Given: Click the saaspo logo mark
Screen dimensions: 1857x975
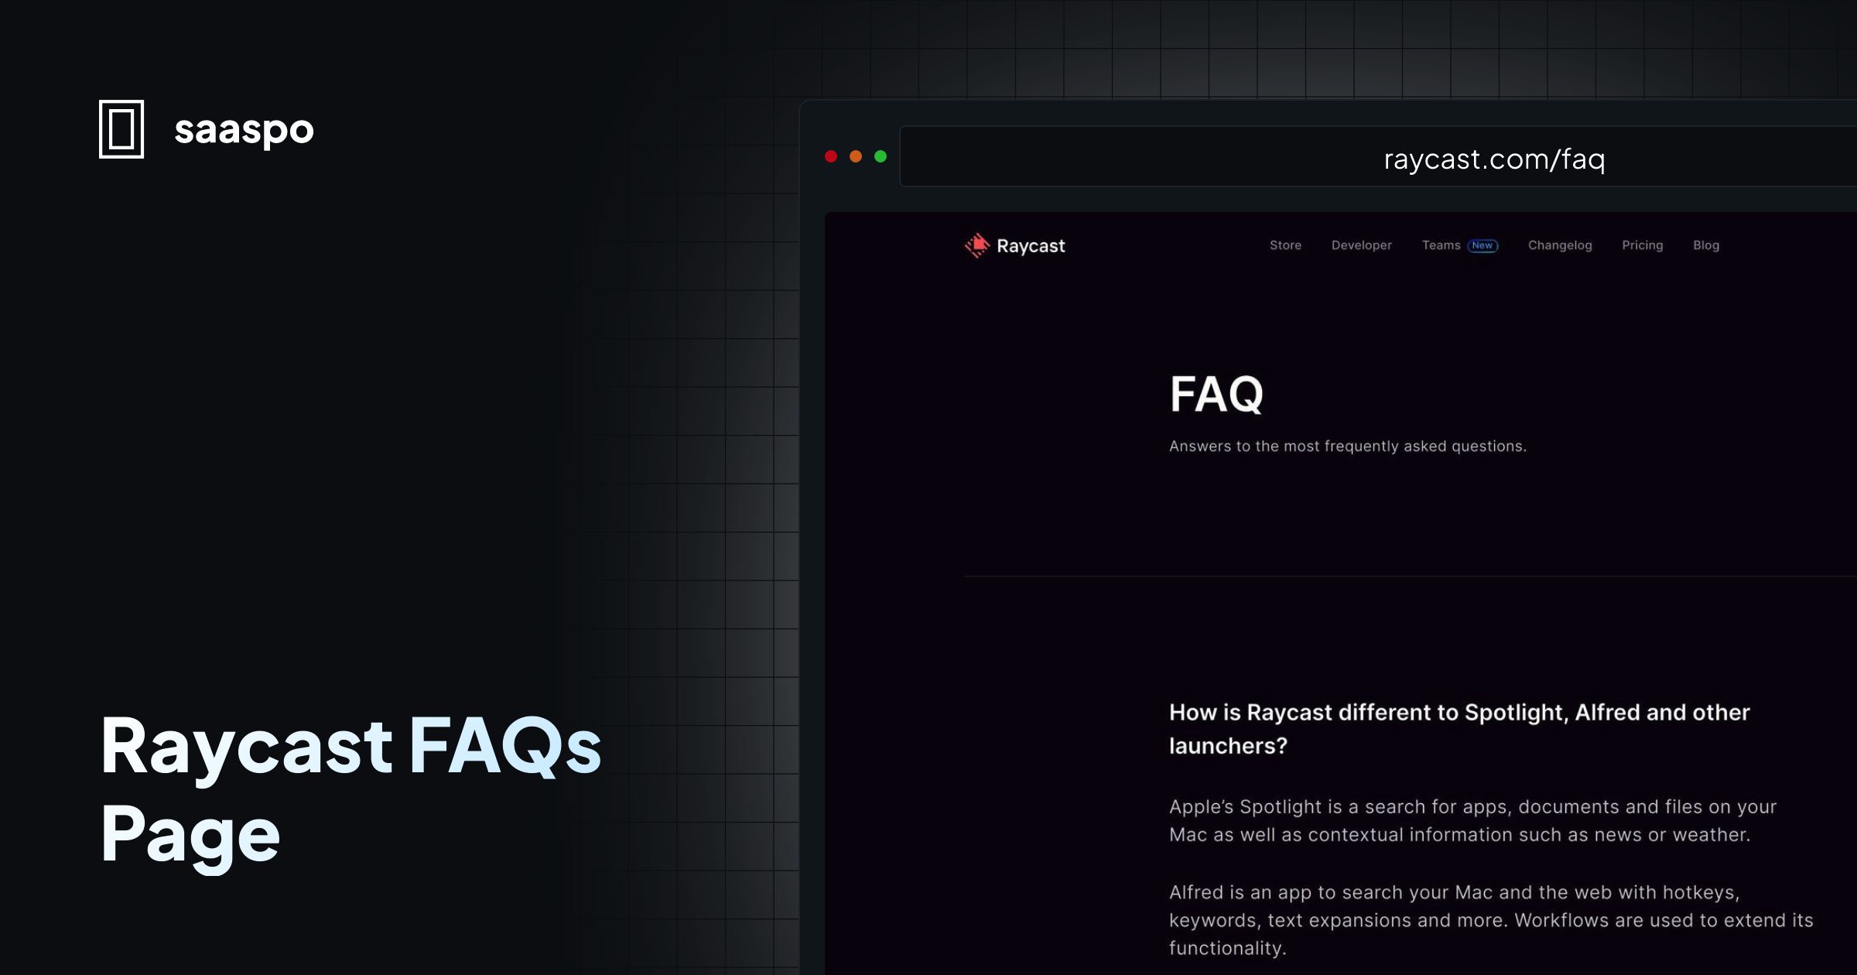Looking at the screenshot, I should (123, 130).
